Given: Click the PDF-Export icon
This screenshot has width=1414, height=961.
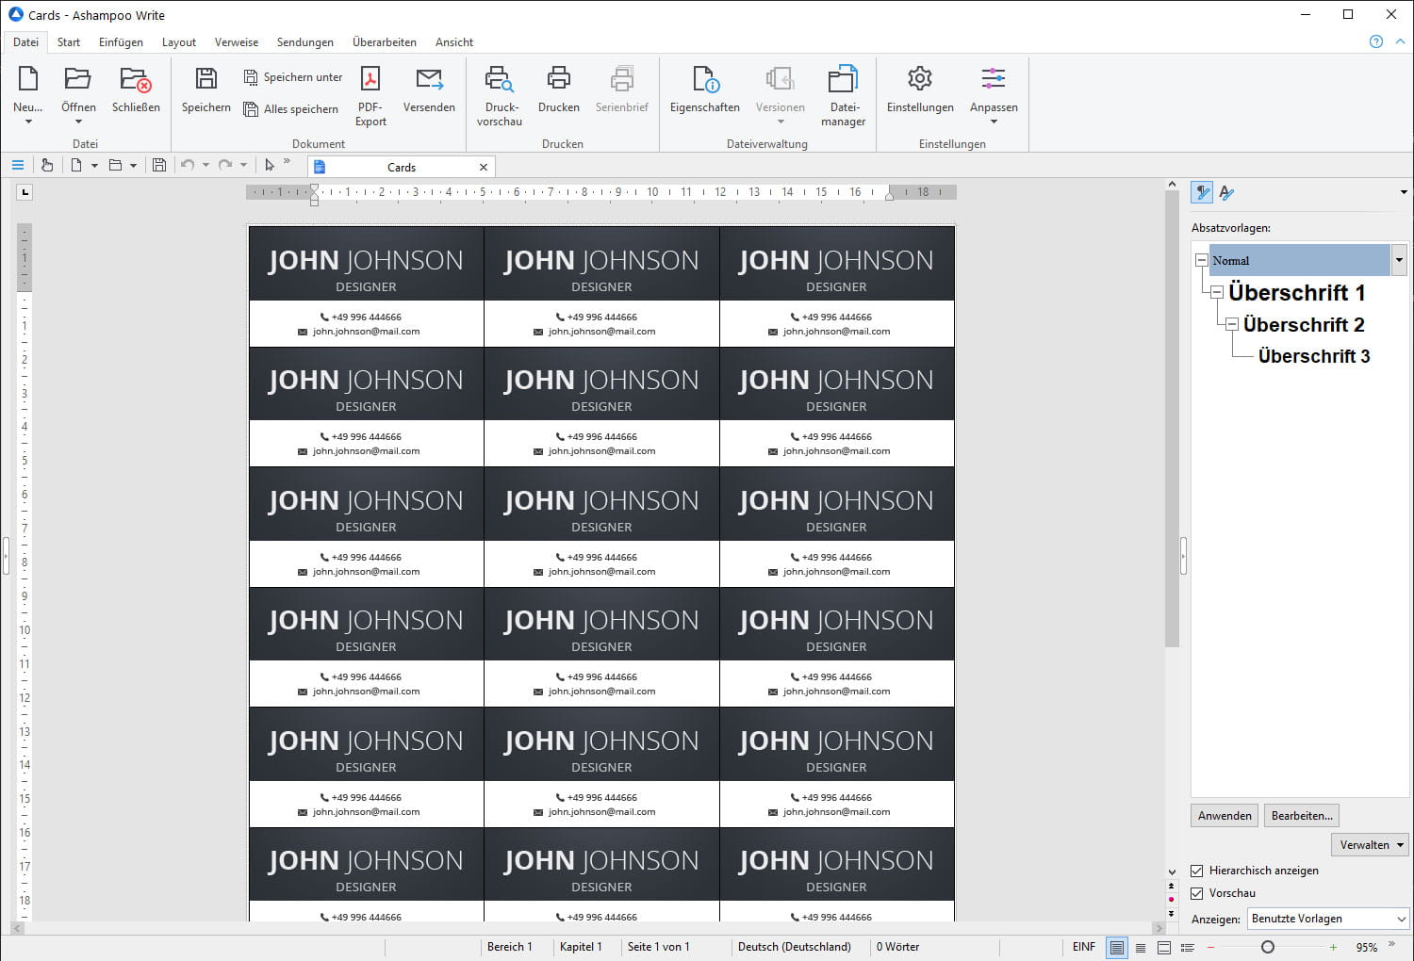Looking at the screenshot, I should pyautogui.click(x=370, y=80).
